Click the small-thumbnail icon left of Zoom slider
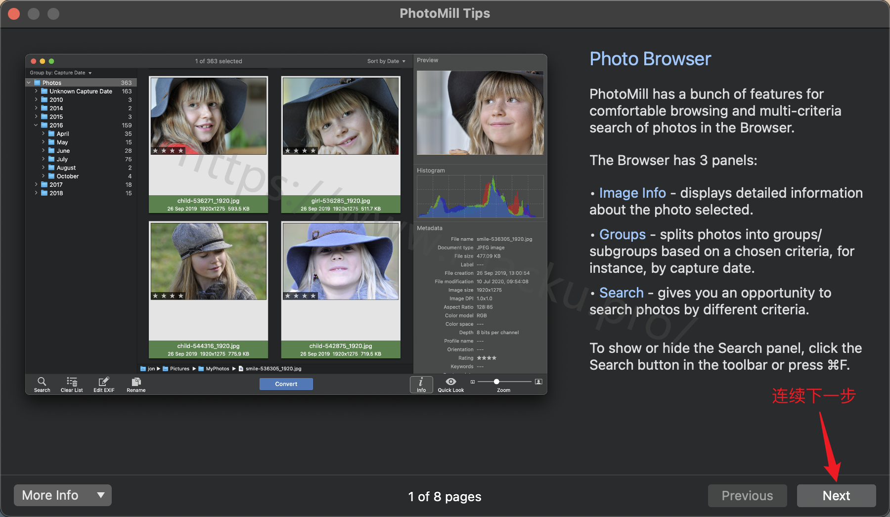The image size is (890, 517). point(473,382)
